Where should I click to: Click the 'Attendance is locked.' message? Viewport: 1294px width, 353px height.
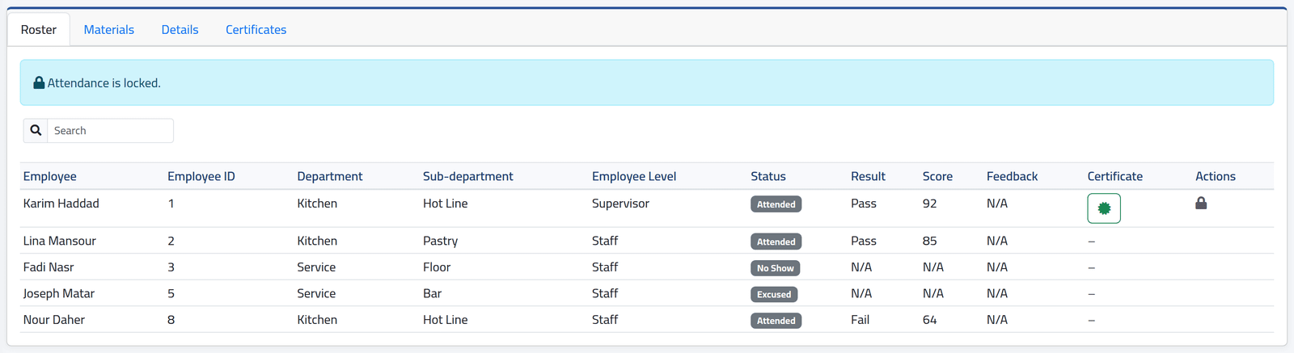tap(104, 82)
